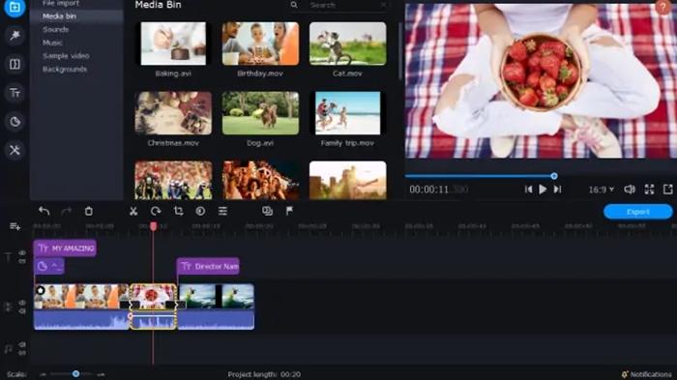This screenshot has width=677, height=380.
Task: Toggle fullscreen preview icon
Action: coord(649,190)
